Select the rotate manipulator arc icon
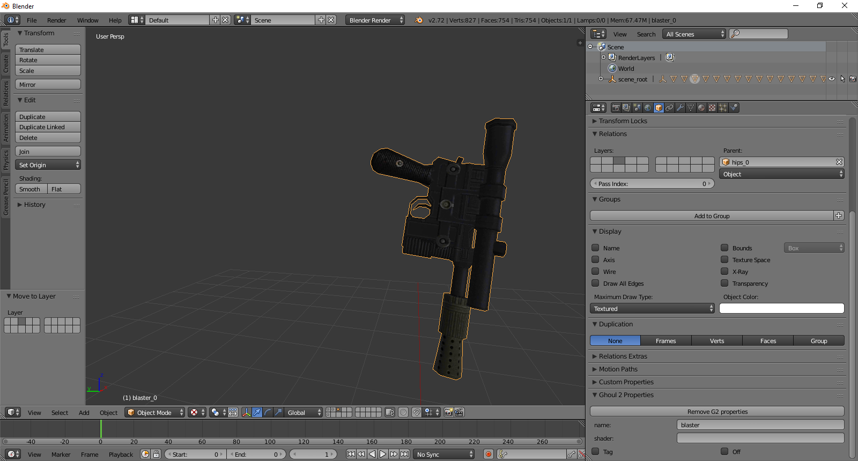Viewport: 858px width, 461px height. 268,412
